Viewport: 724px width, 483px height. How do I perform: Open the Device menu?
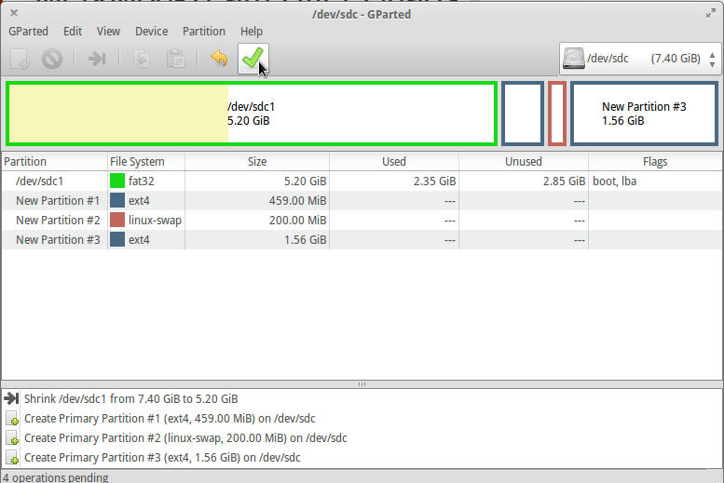point(151,31)
